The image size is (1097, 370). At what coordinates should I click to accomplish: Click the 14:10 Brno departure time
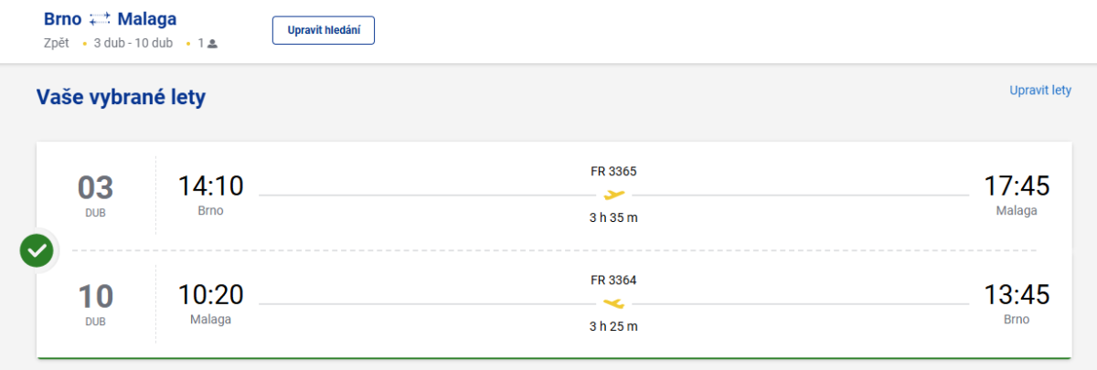pos(210,186)
